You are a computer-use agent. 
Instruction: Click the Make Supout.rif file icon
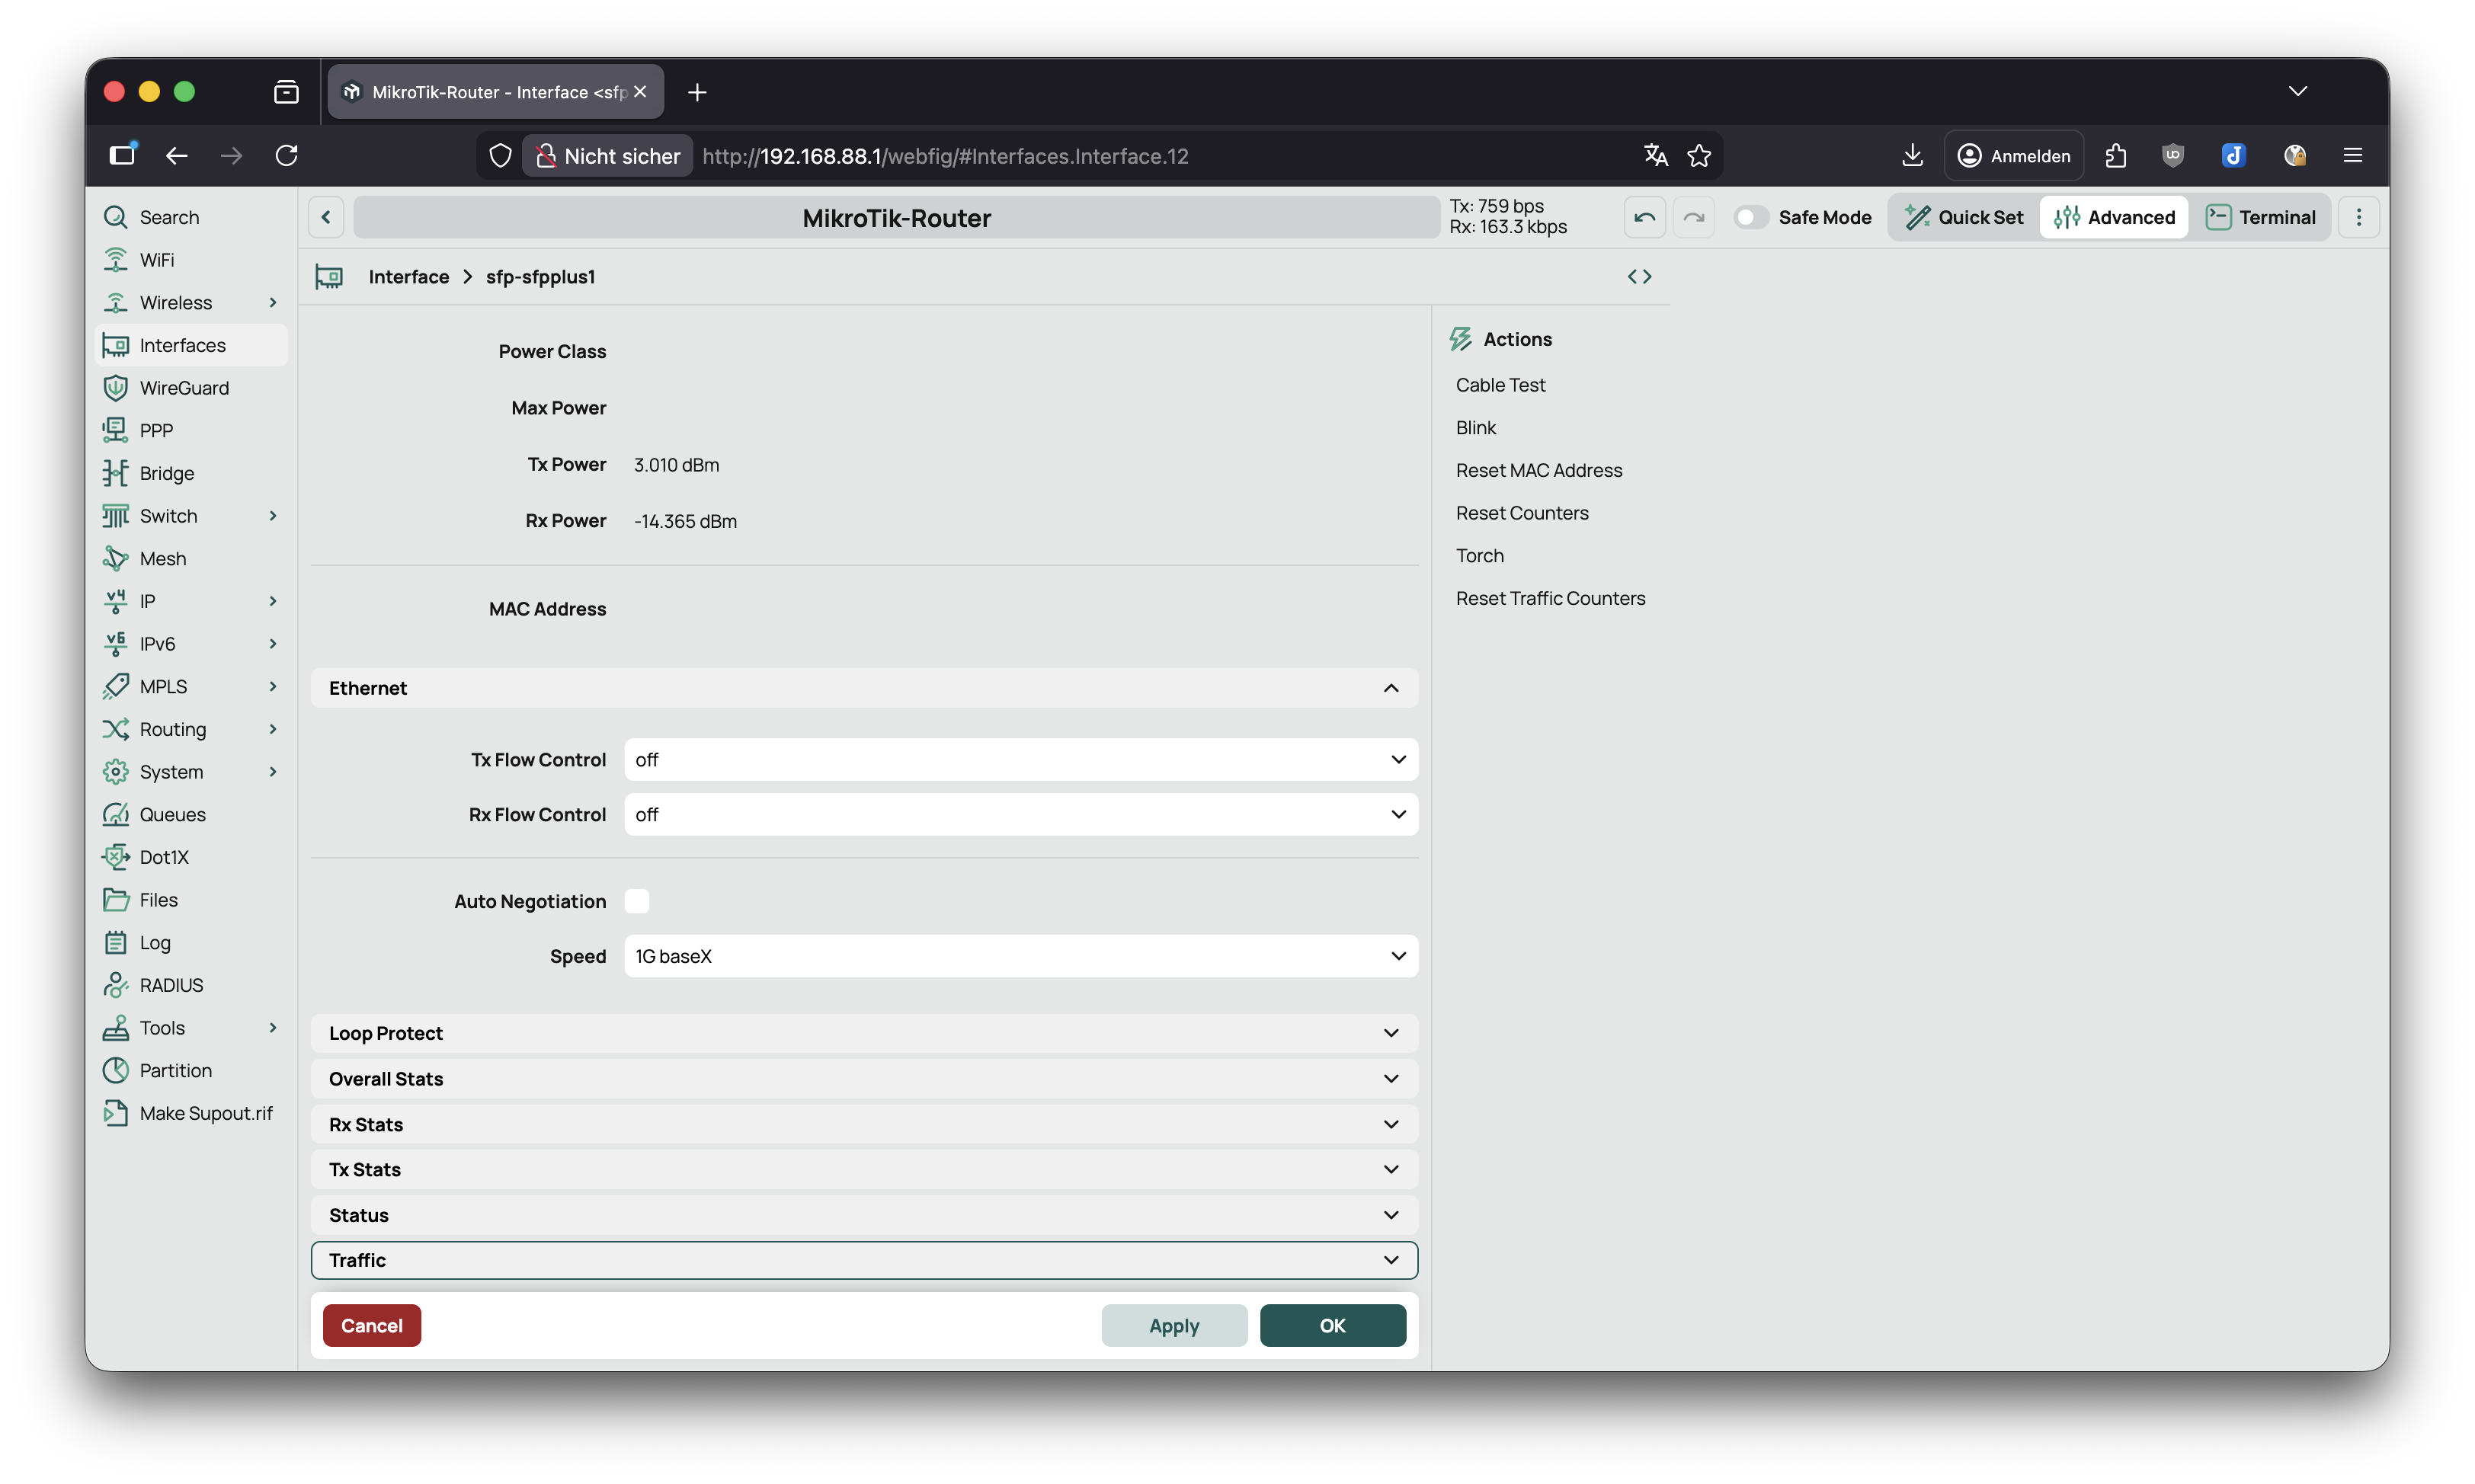[x=116, y=1113]
